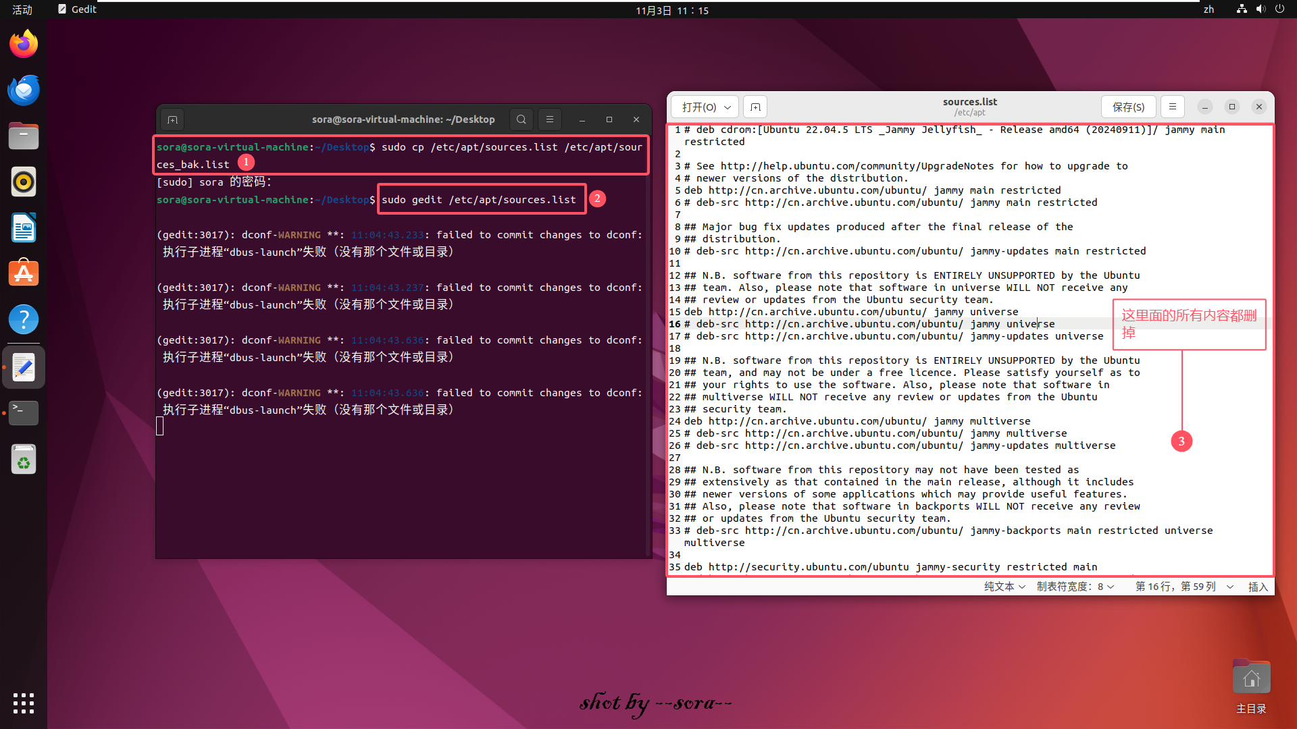
Task: Open the clock and calendar in top bar
Action: pos(672,10)
